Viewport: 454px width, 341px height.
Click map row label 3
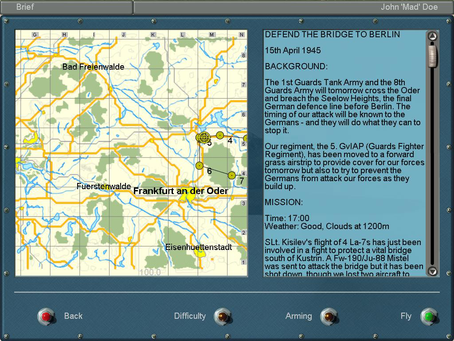(x=243, y=203)
